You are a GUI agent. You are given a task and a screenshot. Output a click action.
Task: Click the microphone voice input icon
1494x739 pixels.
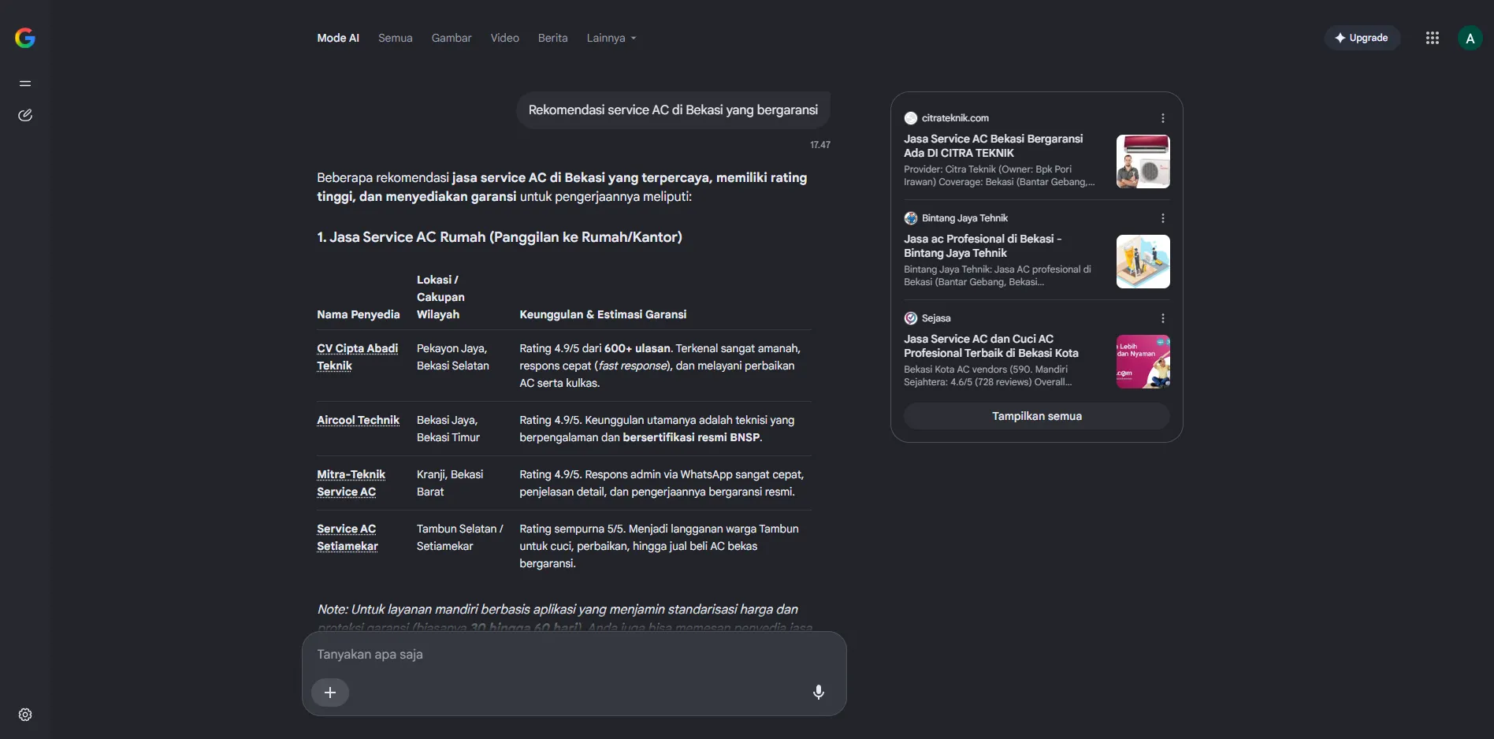click(x=819, y=692)
